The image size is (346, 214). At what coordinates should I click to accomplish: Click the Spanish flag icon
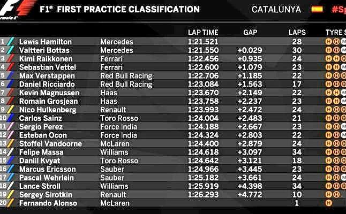pyautogui.click(x=317, y=9)
